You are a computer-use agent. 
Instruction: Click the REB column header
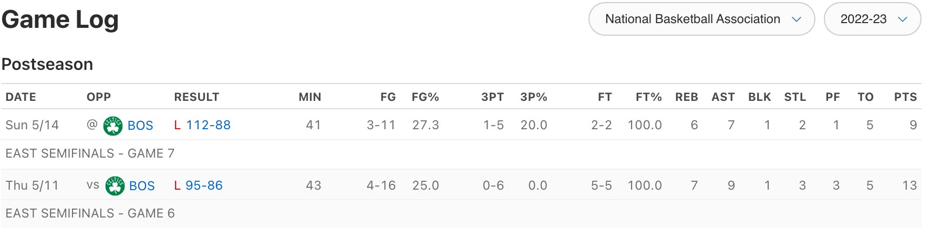(x=686, y=97)
